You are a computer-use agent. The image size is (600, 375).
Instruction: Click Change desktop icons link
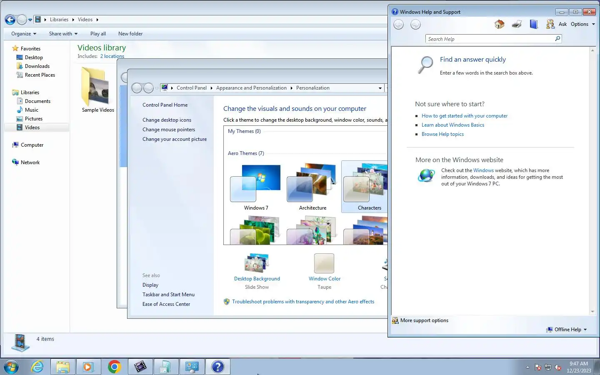pos(167,120)
